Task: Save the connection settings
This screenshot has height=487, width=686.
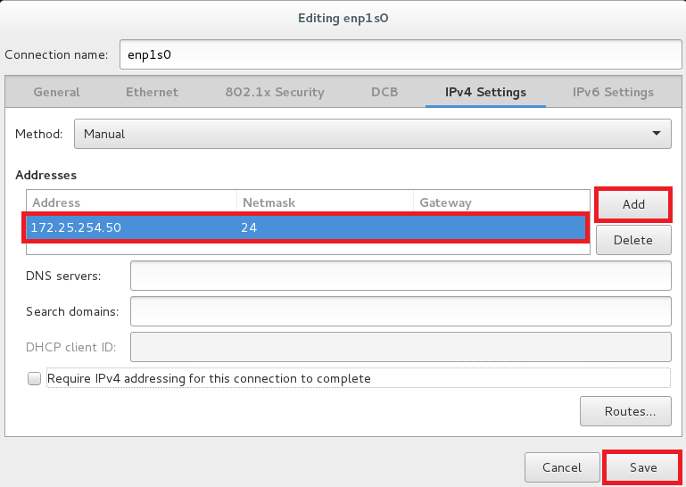Action: click(642, 467)
